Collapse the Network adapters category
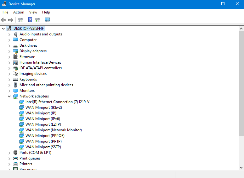The width and height of the screenshot is (244, 178). coord(9,96)
